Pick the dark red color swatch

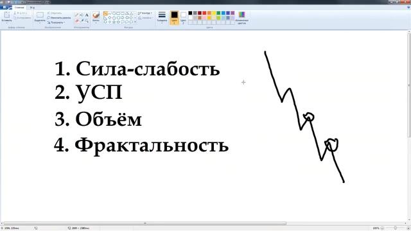[200, 13]
